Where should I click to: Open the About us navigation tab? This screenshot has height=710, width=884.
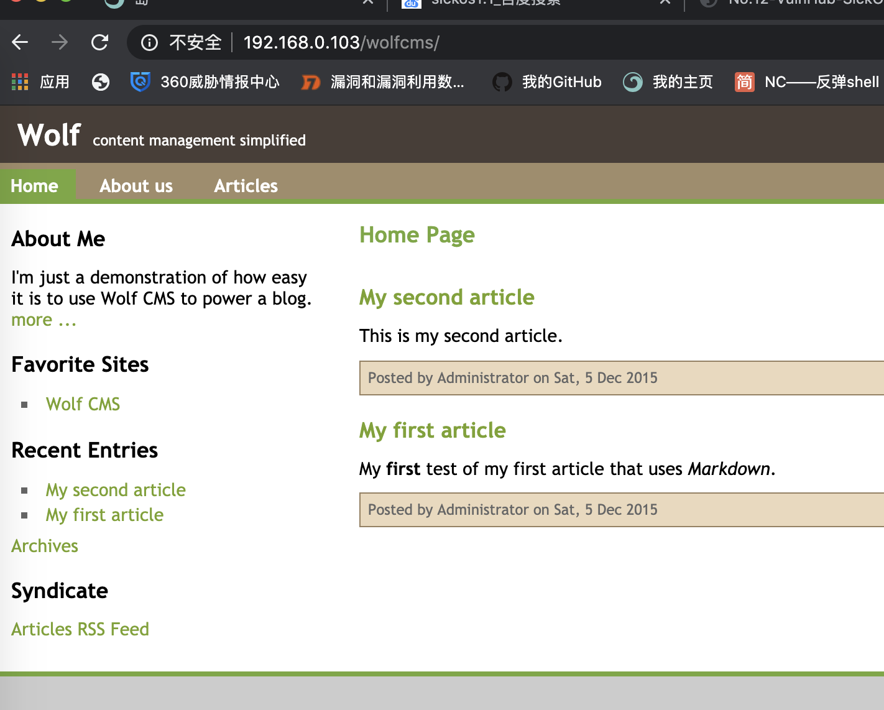coord(136,186)
